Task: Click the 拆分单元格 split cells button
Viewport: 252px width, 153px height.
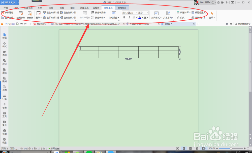Action: pos(98,13)
